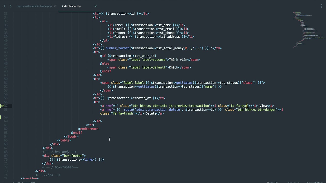Click line number 58 in the gutter
This screenshot has width=326, height=183.
(6, 110)
